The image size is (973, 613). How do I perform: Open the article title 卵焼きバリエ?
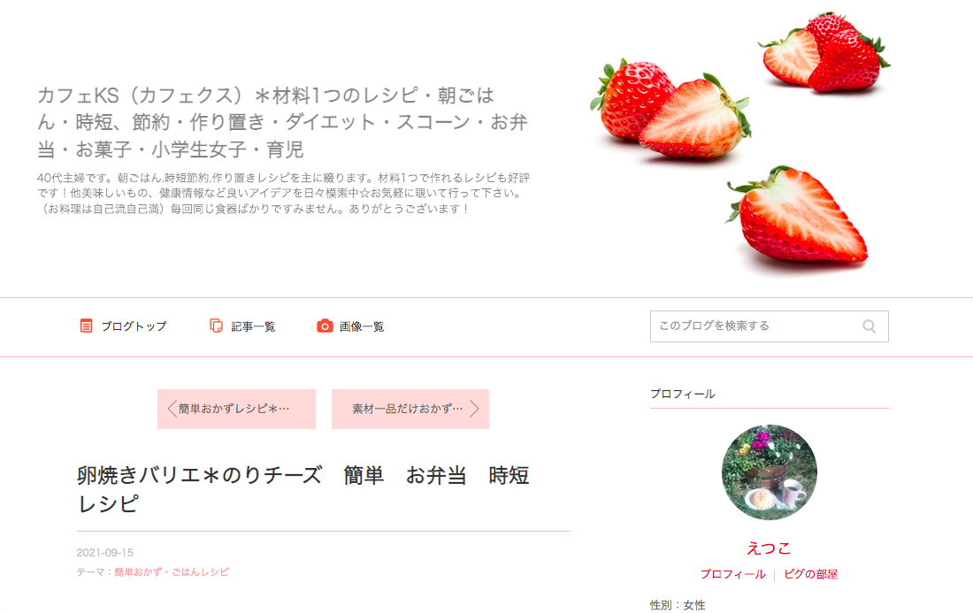[303, 489]
